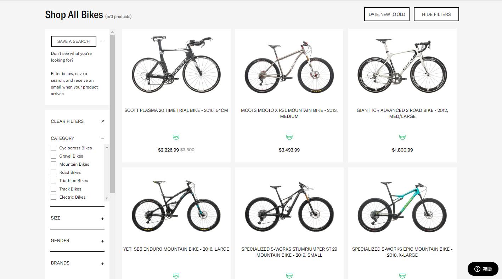Collapse the Save a Search section

click(x=102, y=41)
